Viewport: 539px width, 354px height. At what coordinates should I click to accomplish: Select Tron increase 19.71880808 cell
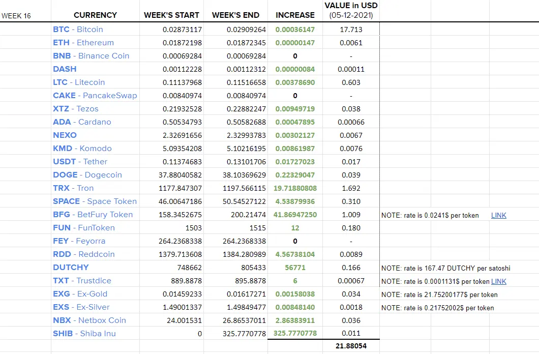[x=295, y=188]
